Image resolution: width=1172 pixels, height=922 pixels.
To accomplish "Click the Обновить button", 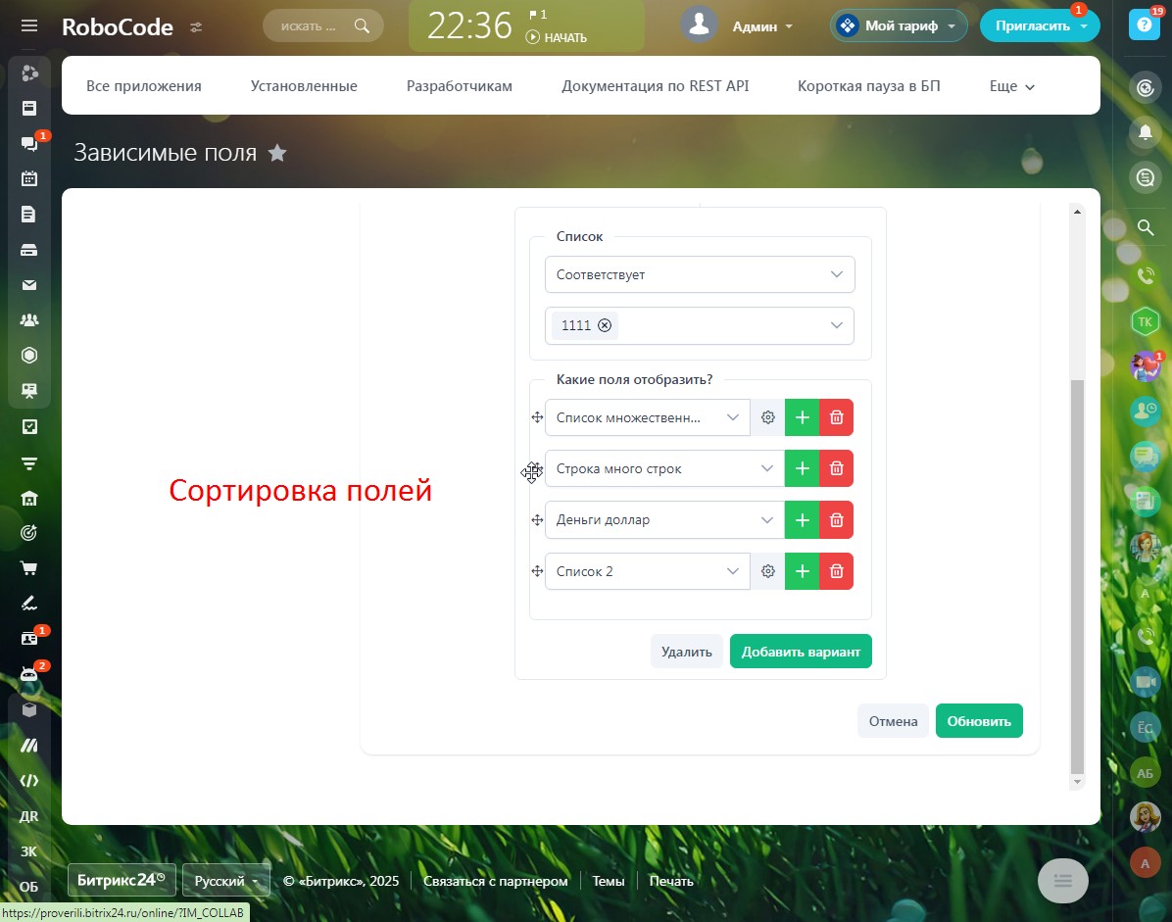I will click(979, 721).
